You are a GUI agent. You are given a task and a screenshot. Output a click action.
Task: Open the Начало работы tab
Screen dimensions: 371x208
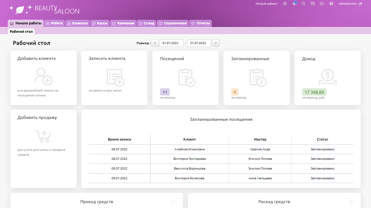(26, 23)
